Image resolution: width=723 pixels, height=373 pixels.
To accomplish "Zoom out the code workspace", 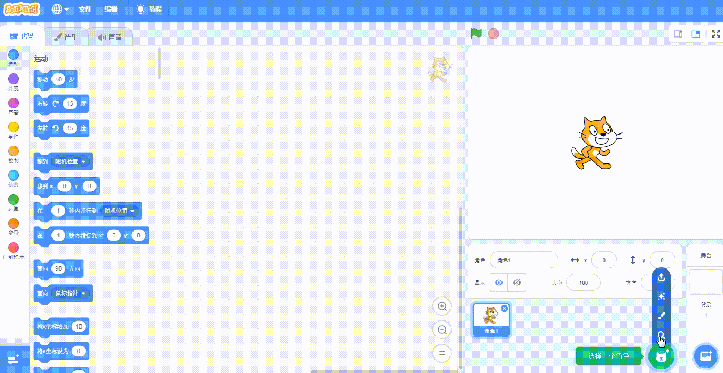I will pyautogui.click(x=442, y=330).
